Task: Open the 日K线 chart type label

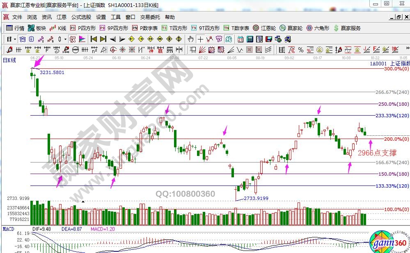Action: 9,60
